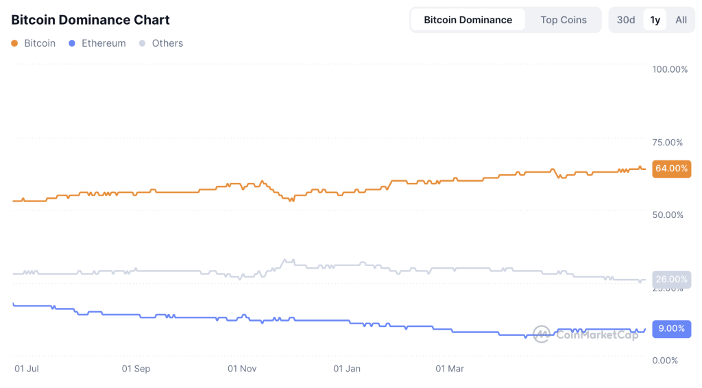Click the 01 Mar date label
Viewport: 702px width, 388px height.
coord(450,369)
